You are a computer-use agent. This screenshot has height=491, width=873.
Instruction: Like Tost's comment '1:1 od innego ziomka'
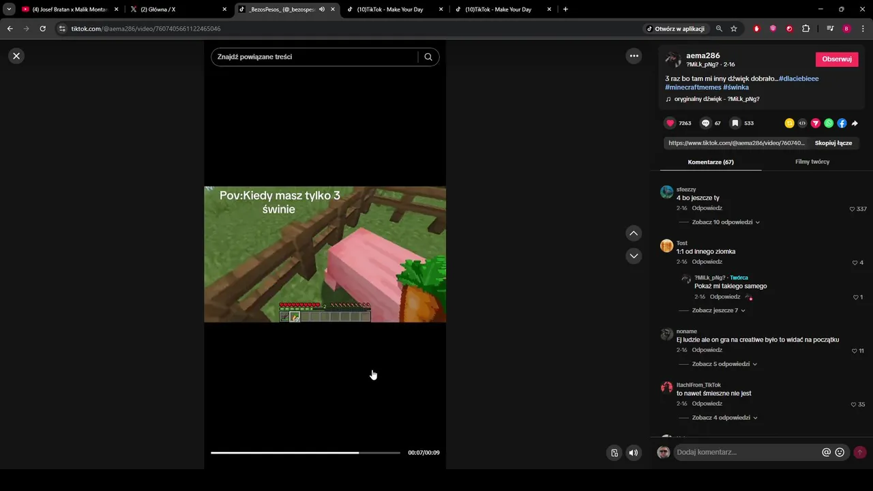coord(855,263)
